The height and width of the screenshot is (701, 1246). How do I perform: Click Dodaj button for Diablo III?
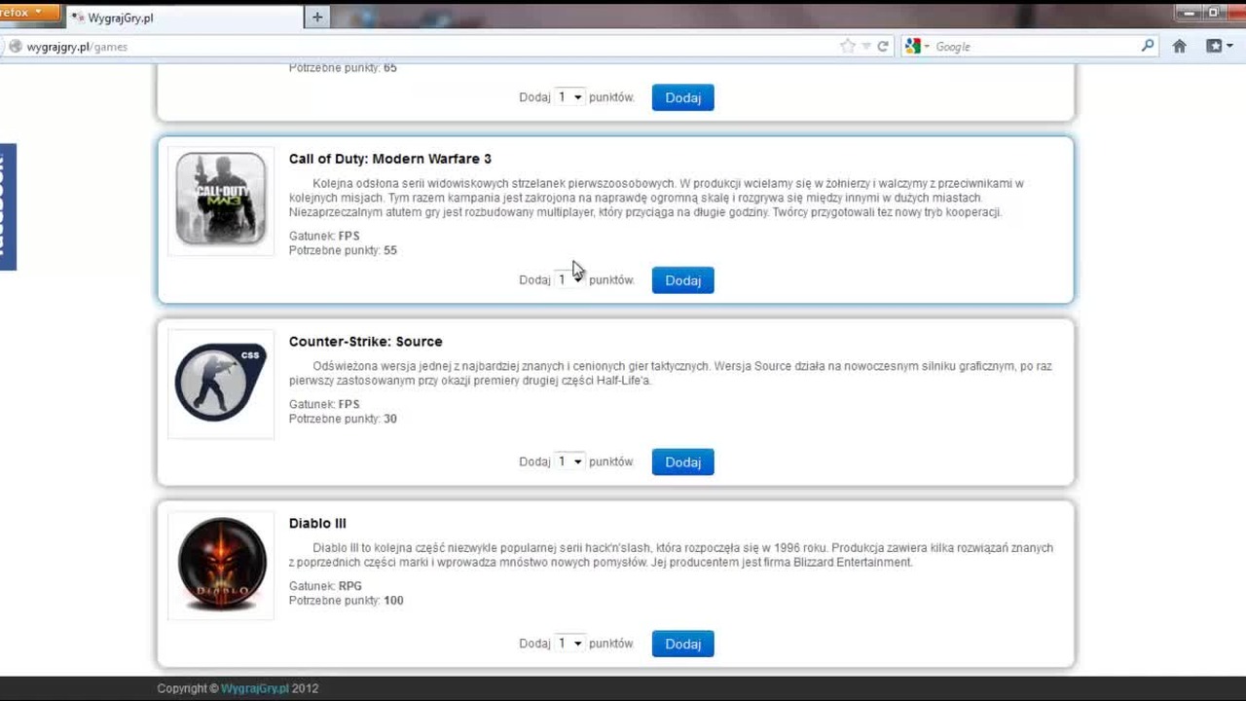(x=682, y=644)
